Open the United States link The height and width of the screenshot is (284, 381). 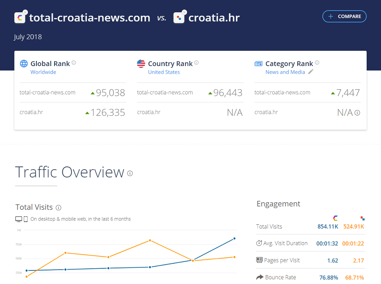[x=164, y=72]
